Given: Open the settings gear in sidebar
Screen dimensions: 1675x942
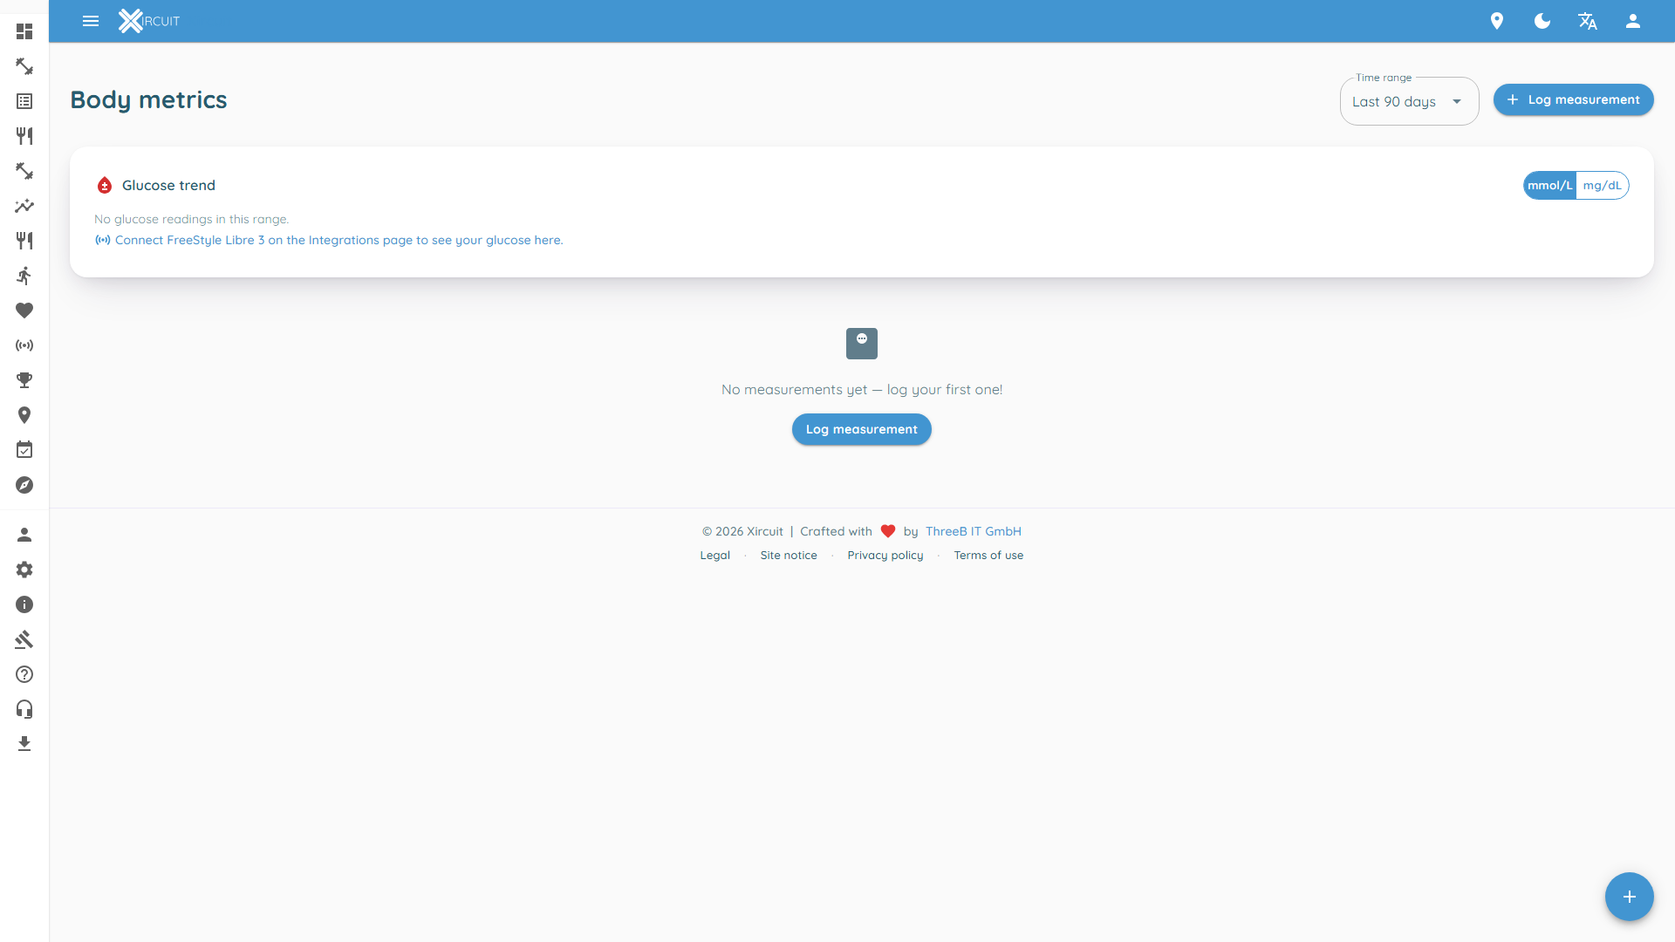Looking at the screenshot, I should 24,570.
